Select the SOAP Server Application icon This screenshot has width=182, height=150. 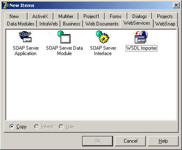coord(25,37)
